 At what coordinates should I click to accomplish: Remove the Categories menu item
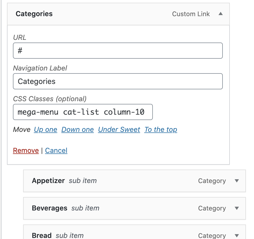26,150
